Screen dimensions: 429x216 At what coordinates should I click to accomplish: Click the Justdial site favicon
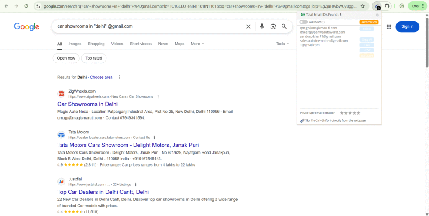(61, 182)
